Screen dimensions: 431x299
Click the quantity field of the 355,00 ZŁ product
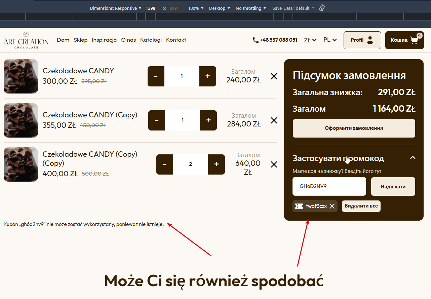[183, 120]
